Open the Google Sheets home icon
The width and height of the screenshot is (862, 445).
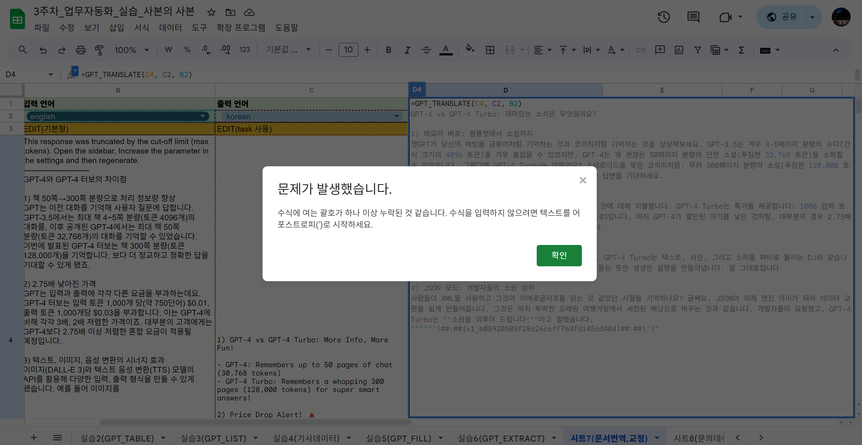[17, 19]
